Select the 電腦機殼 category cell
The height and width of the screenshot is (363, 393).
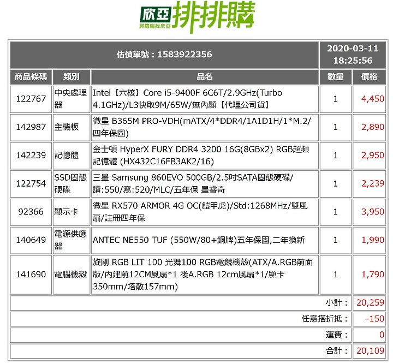tap(72, 275)
